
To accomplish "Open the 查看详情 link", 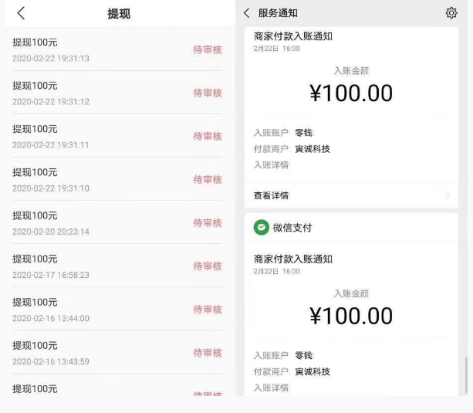I will [x=272, y=196].
